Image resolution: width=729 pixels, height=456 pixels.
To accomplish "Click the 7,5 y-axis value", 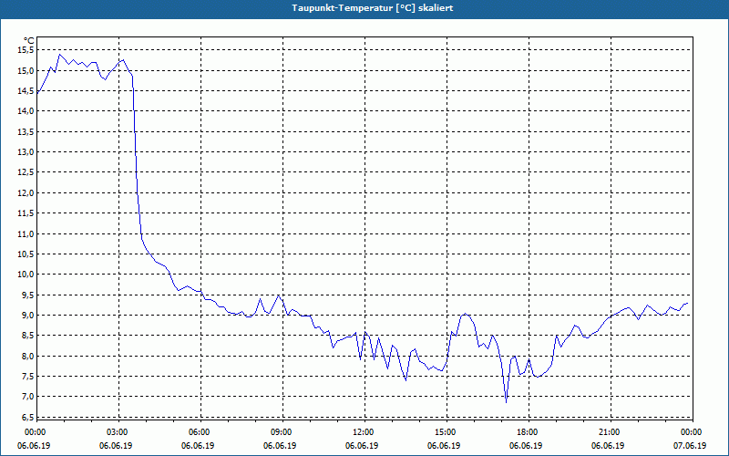I will pos(26,376).
